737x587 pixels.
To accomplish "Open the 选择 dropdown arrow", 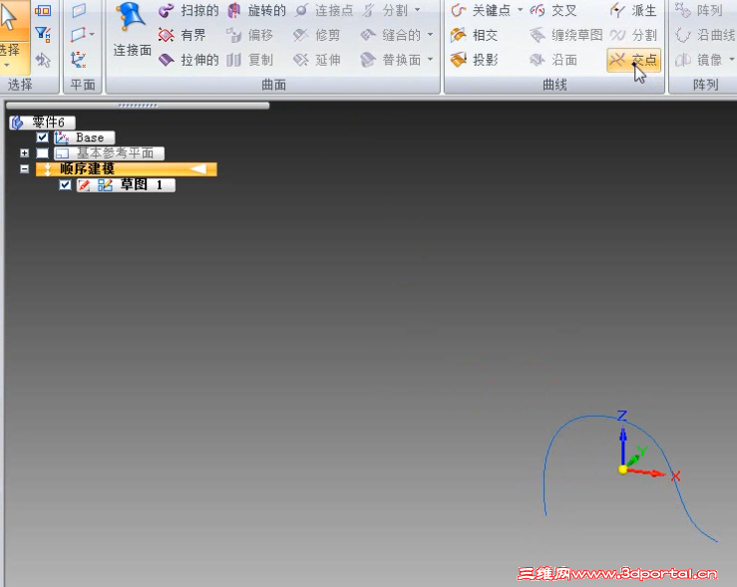I will [7, 66].
